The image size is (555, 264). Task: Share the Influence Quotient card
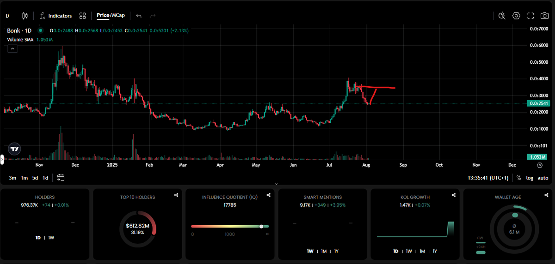tap(269, 195)
